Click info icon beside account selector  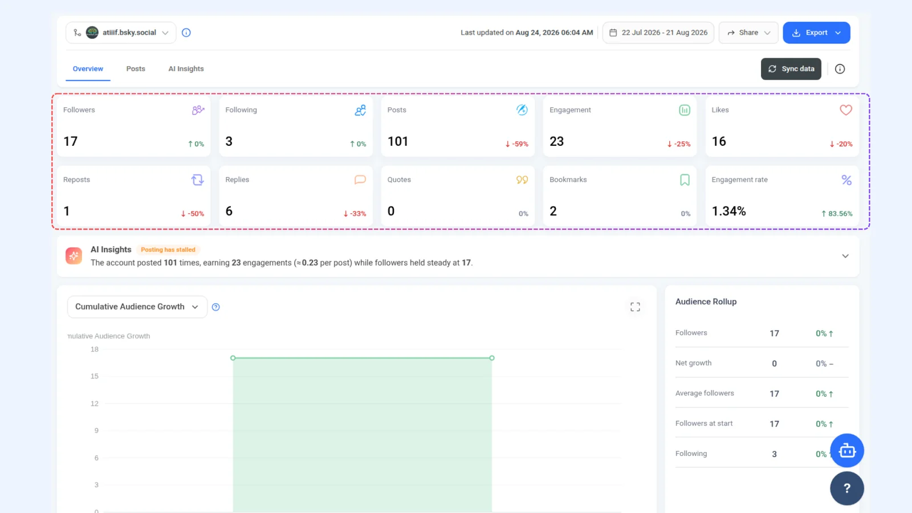click(186, 32)
